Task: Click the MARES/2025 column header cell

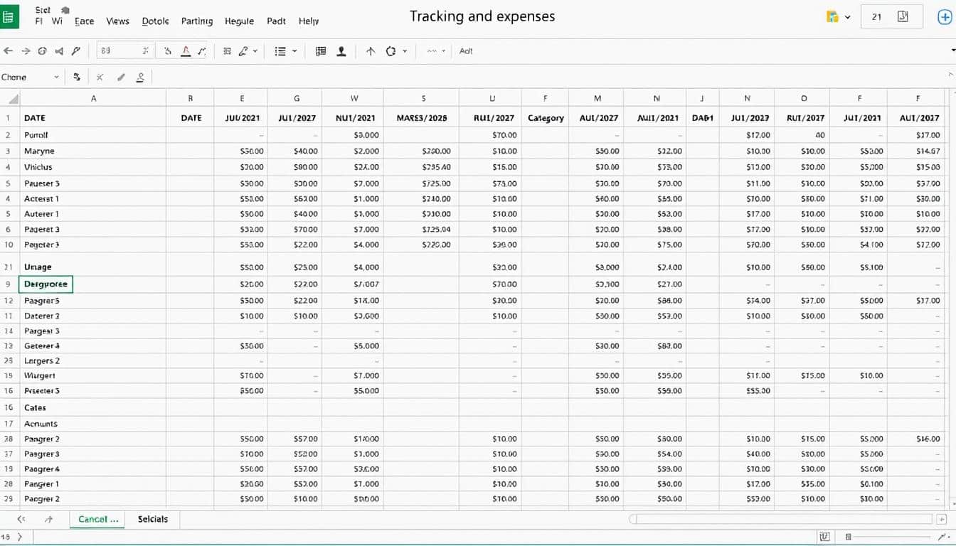Action: 422,118
